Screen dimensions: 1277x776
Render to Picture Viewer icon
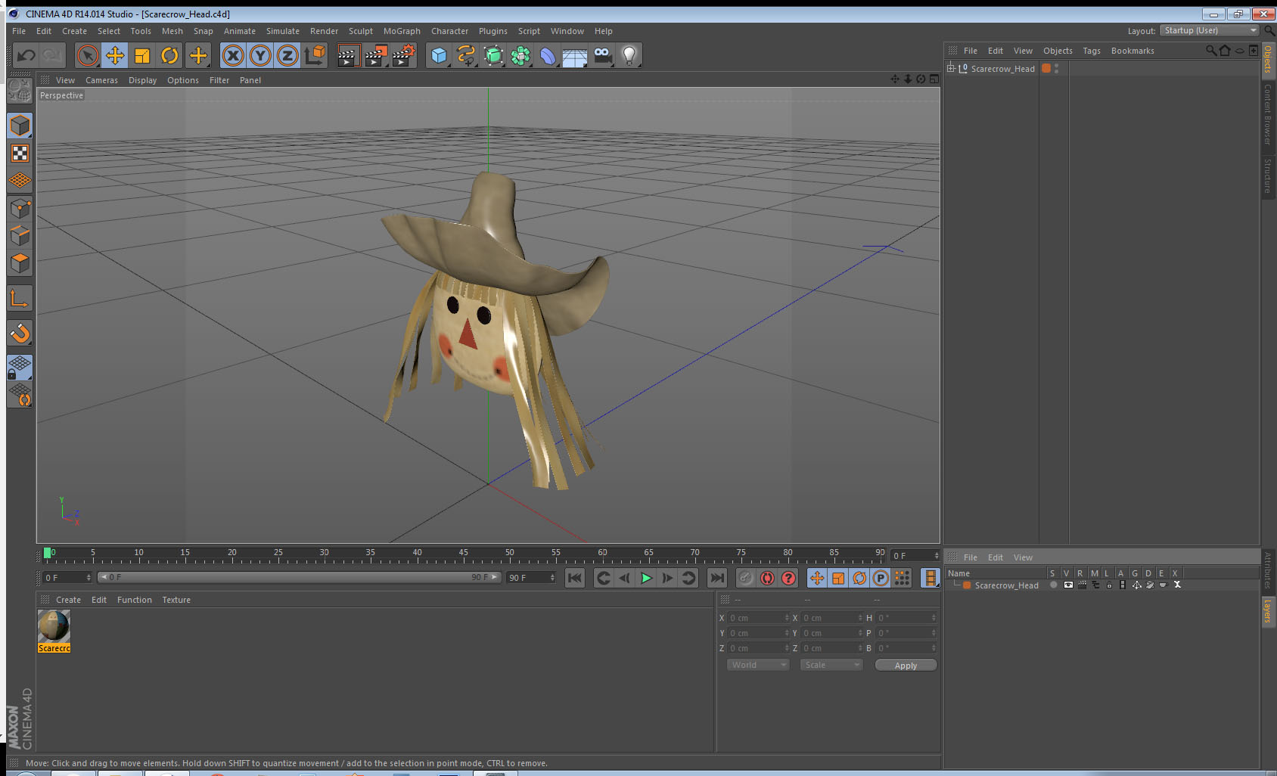pyautogui.click(x=376, y=55)
